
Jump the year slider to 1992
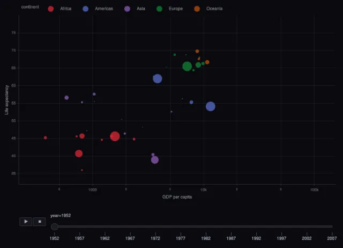click(256, 238)
